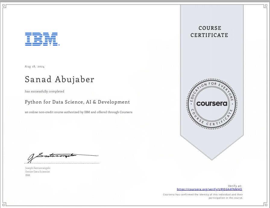The image size is (270, 208).
Task: Click the COURSE CERTIFICATE heading
Action: [210, 31]
